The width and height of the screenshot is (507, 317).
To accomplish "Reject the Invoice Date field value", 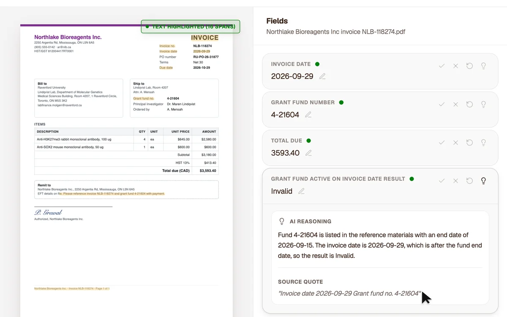I will tap(455, 66).
